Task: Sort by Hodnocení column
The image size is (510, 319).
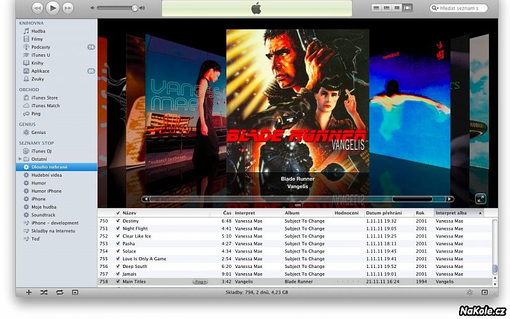Action: coord(348,213)
